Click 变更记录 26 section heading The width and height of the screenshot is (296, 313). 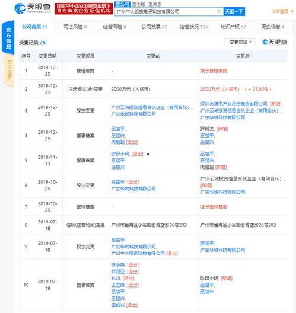point(33,43)
